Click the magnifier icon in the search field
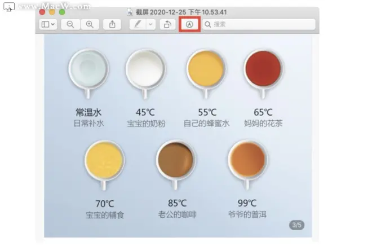The height and width of the screenshot is (246, 372). click(x=207, y=24)
